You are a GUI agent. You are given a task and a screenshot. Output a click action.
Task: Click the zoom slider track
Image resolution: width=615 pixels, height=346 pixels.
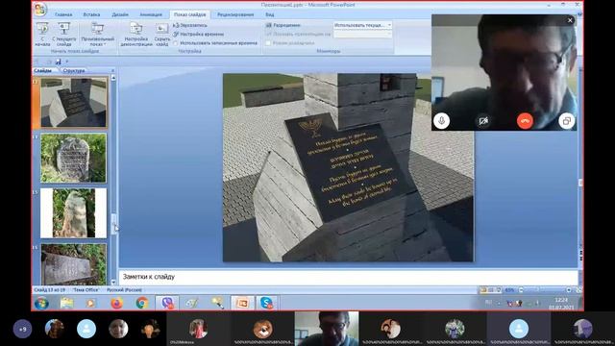tap(545, 290)
